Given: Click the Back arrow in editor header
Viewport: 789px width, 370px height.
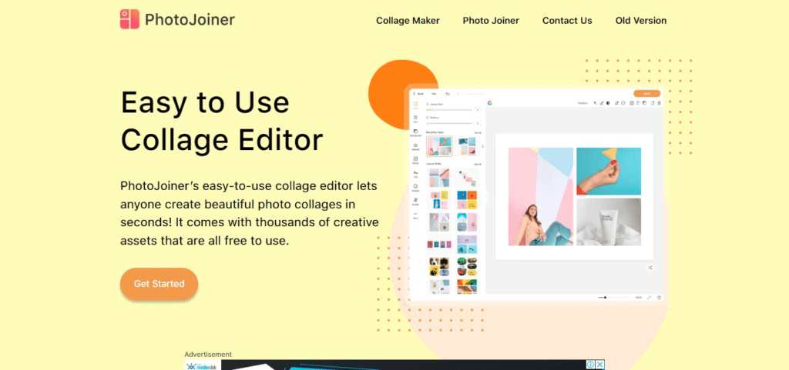Looking at the screenshot, I should point(415,93).
